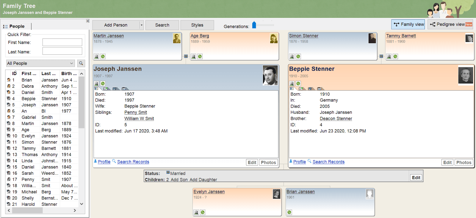This screenshot has width=476, height=218.
Task: Adjust the Generations slider handle
Action: point(254,25)
